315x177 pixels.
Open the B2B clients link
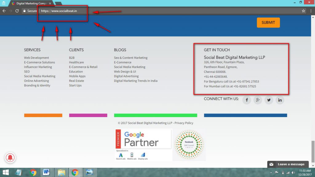[72, 57]
